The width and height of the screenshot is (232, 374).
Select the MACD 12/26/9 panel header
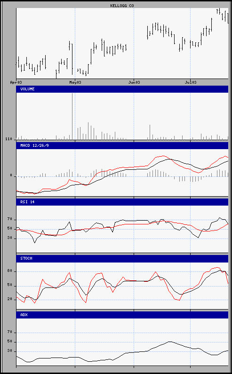tap(122, 145)
